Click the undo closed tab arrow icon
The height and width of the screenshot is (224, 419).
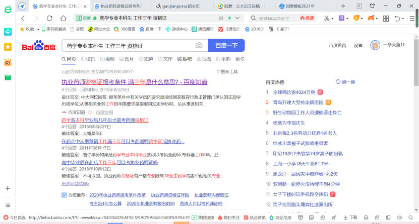coord(397,19)
